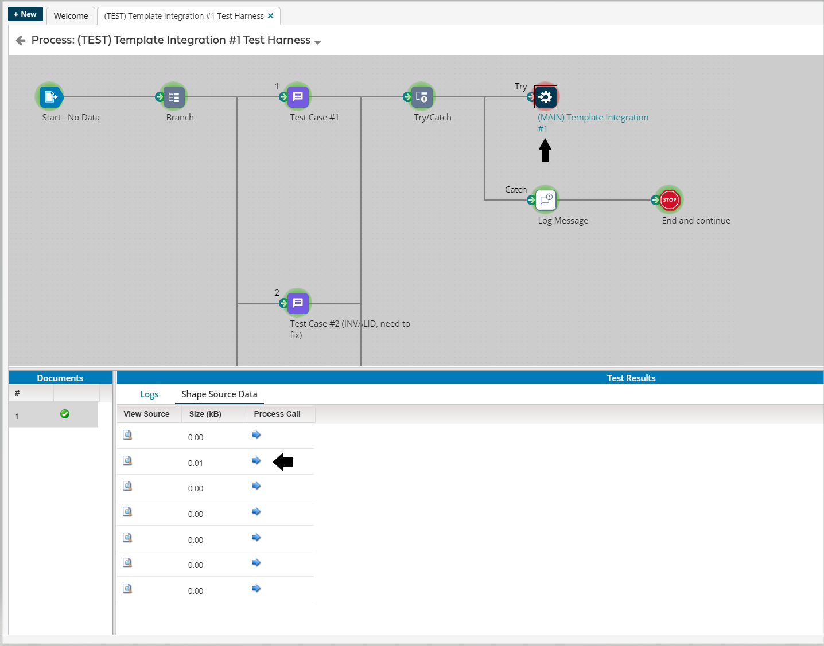Open the (MAIN) Template Integration #1 link
The height and width of the screenshot is (646, 824).
592,118
